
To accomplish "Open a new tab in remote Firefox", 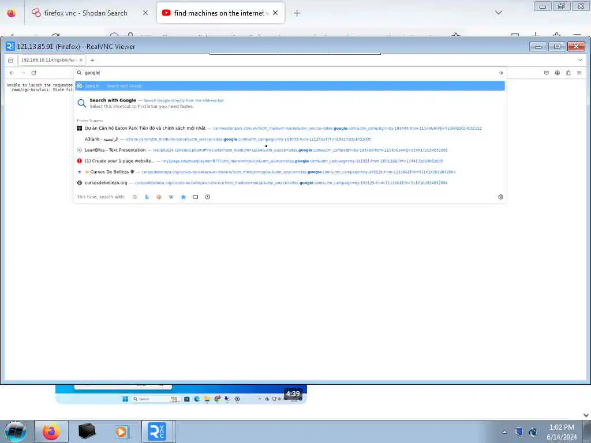I will tap(92, 60).
